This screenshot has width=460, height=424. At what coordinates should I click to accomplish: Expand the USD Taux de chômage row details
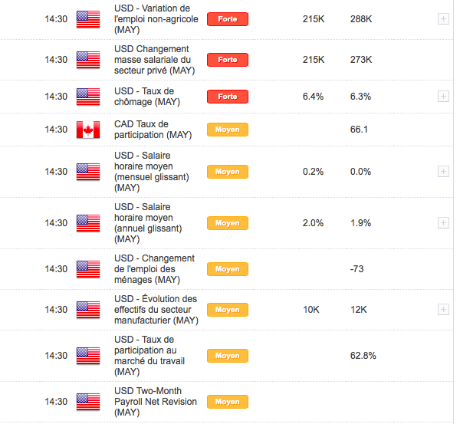(443, 97)
